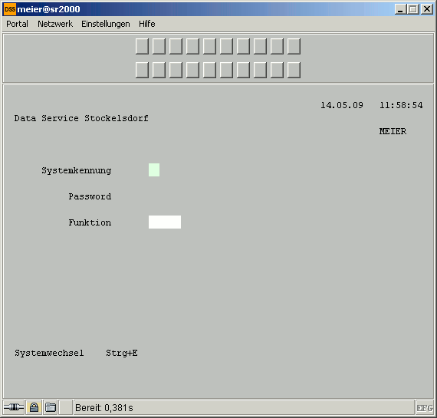
Task: Open the Hilfe menu
Action: (x=147, y=24)
